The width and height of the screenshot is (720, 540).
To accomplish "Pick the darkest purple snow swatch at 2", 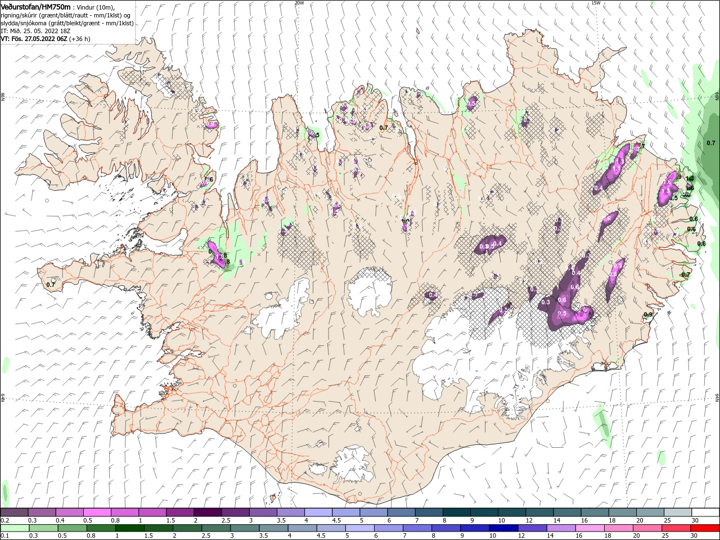I will [x=208, y=512].
